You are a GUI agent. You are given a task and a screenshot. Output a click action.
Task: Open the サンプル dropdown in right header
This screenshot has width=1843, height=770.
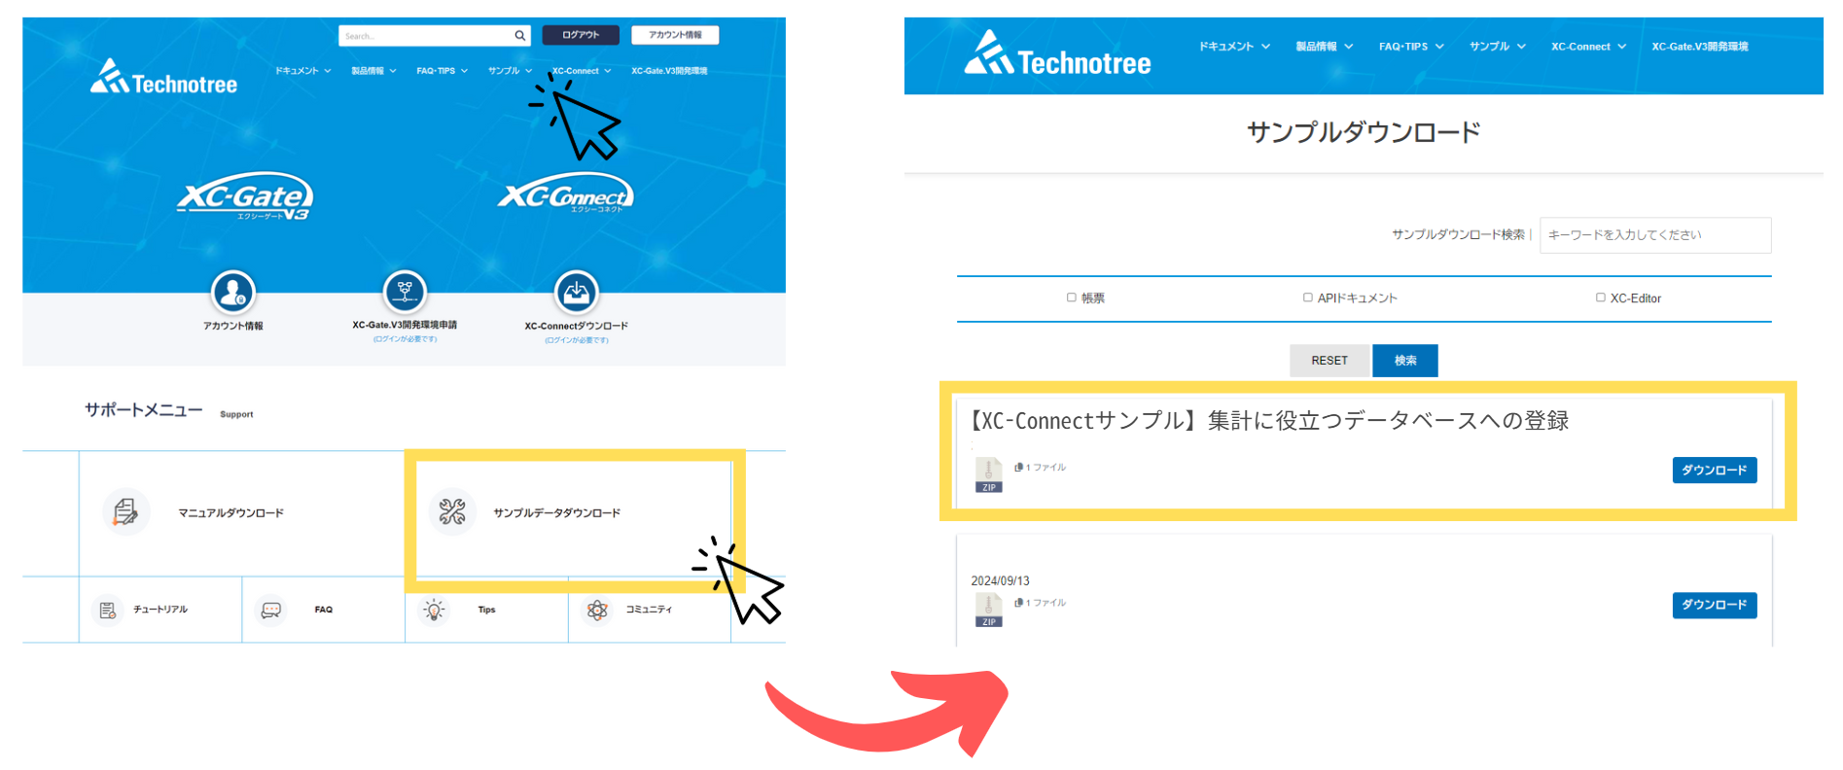click(1498, 46)
